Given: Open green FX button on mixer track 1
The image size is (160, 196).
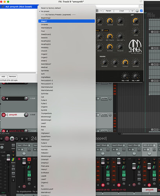Looking at the screenshot, I should (x=29, y=172).
